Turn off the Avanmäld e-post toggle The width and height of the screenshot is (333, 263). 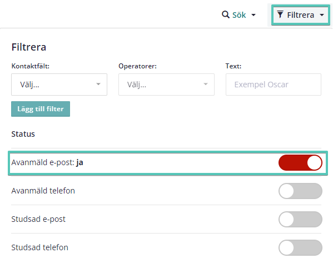tap(300, 162)
